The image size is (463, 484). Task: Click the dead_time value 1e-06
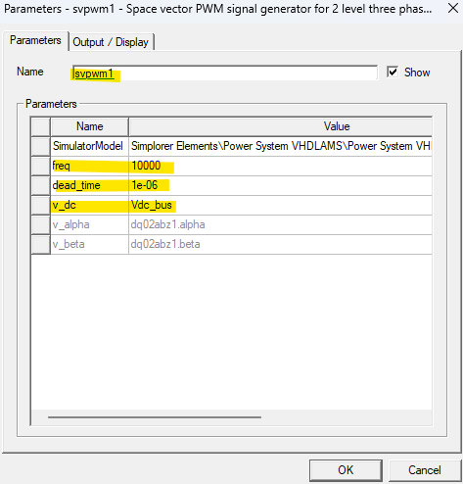280,185
